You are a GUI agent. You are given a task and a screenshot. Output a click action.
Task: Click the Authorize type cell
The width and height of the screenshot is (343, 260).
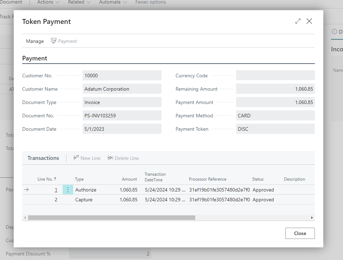pyautogui.click(x=86, y=190)
